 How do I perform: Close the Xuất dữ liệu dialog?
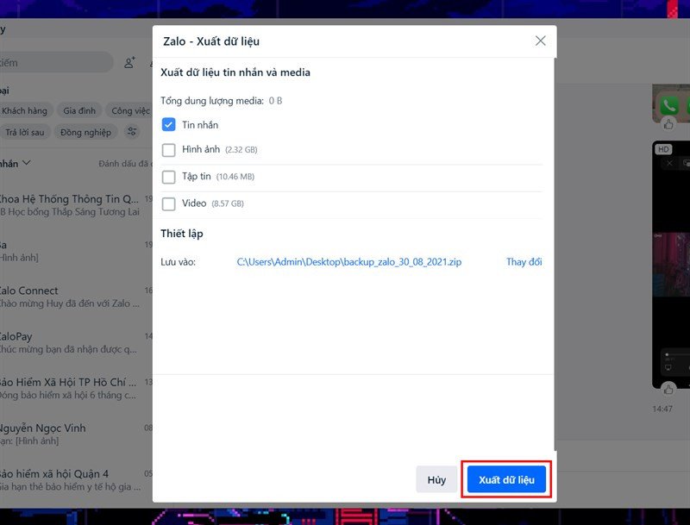click(x=540, y=41)
